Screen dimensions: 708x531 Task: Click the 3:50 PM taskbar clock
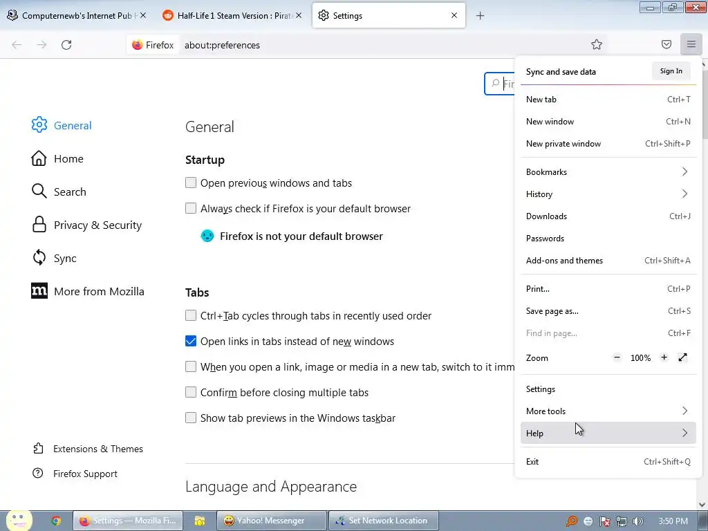pos(673,521)
